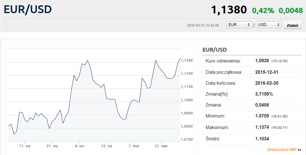Open the EUR base currency dropdown
306x155 pixels.
(239, 25)
